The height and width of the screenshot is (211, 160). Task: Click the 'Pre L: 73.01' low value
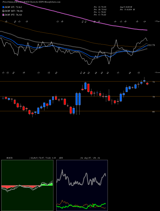(x=100, y=12)
